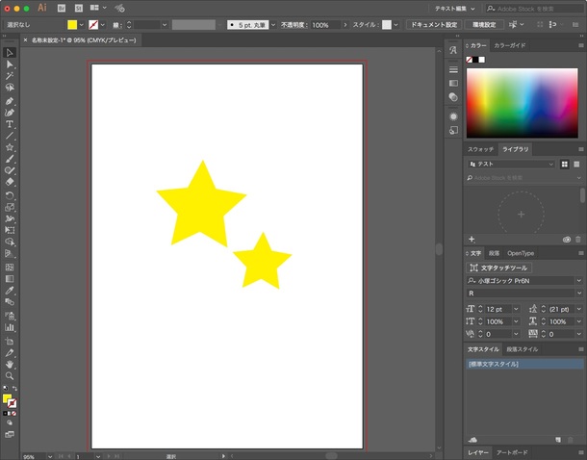The height and width of the screenshot is (460, 587).
Task: Select the Curvature tool
Action: coord(10,113)
